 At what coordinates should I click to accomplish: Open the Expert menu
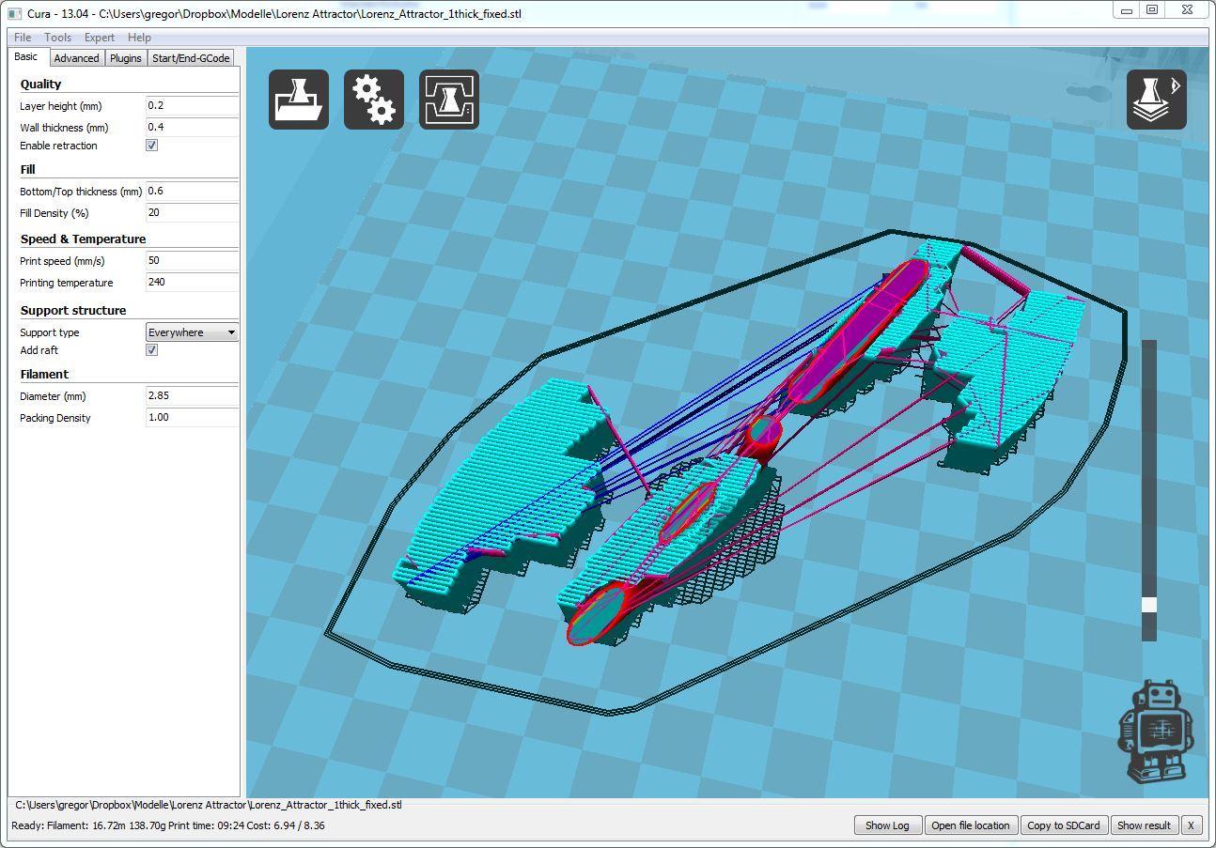(x=100, y=38)
